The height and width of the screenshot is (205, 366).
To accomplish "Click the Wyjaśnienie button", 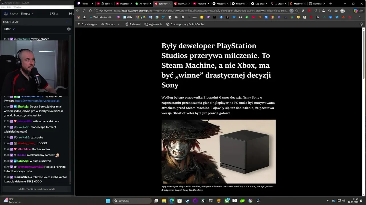I will tap(153, 24).
